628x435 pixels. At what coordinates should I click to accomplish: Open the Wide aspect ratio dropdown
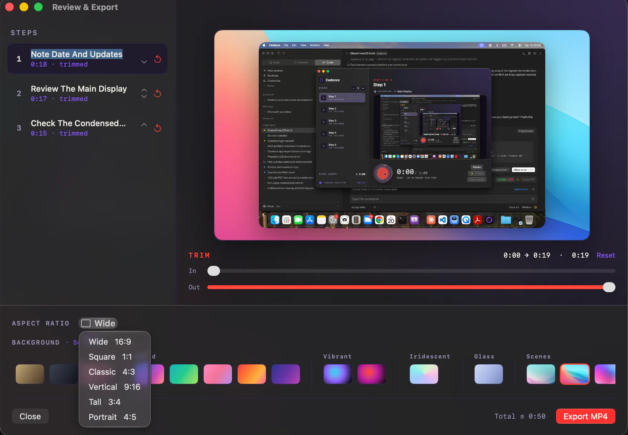98,323
